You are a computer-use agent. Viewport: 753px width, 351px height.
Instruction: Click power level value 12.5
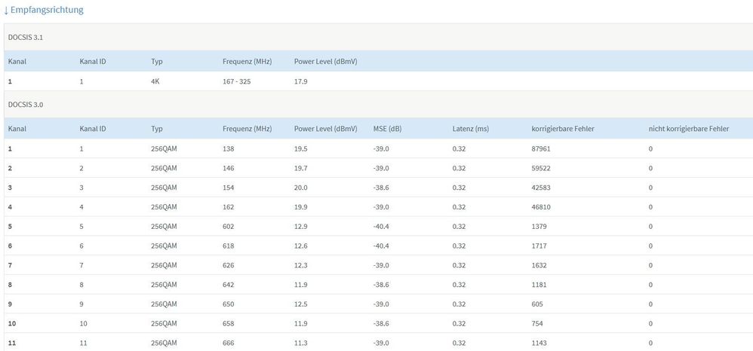coord(300,304)
